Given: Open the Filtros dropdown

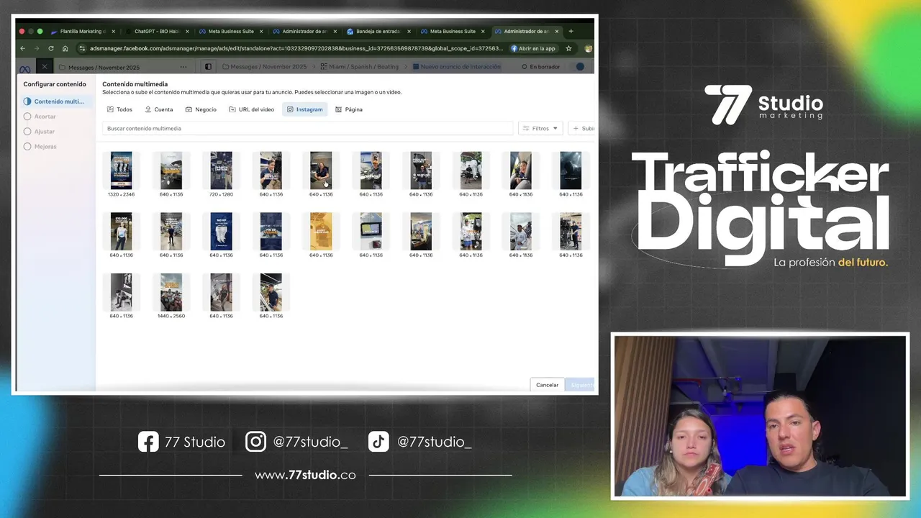Looking at the screenshot, I should pyautogui.click(x=540, y=128).
